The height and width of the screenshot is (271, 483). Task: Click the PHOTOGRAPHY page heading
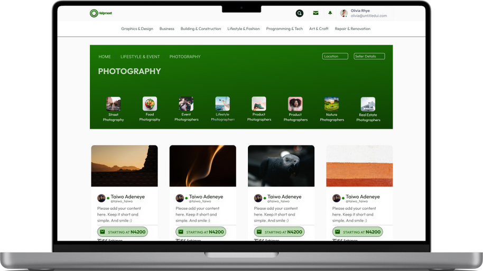click(129, 71)
